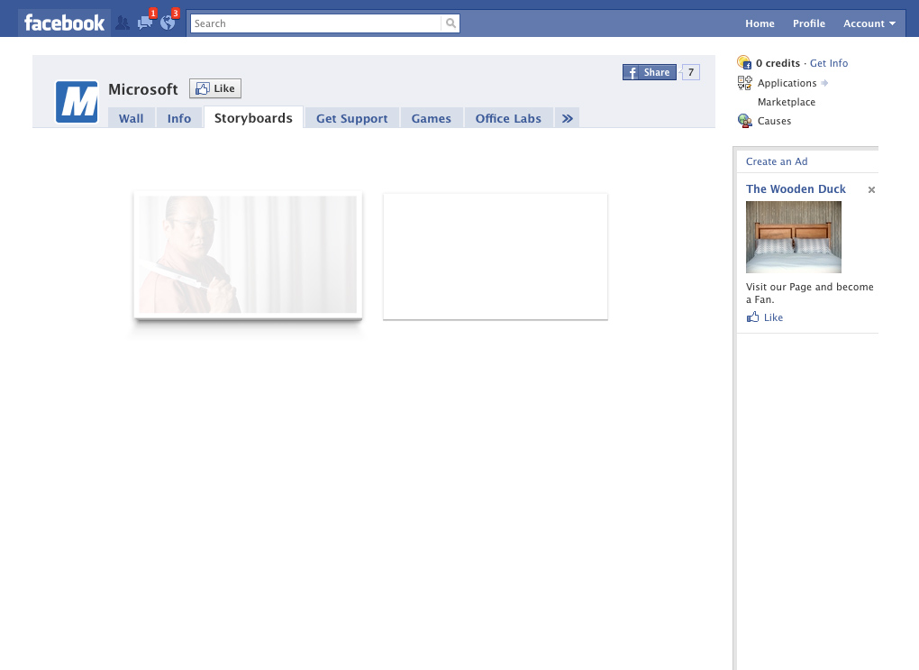Open friend requests icon
Viewport: 919px width, 670px height.
click(x=123, y=23)
